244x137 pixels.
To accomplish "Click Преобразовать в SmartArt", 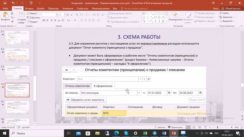I will 124,22.
